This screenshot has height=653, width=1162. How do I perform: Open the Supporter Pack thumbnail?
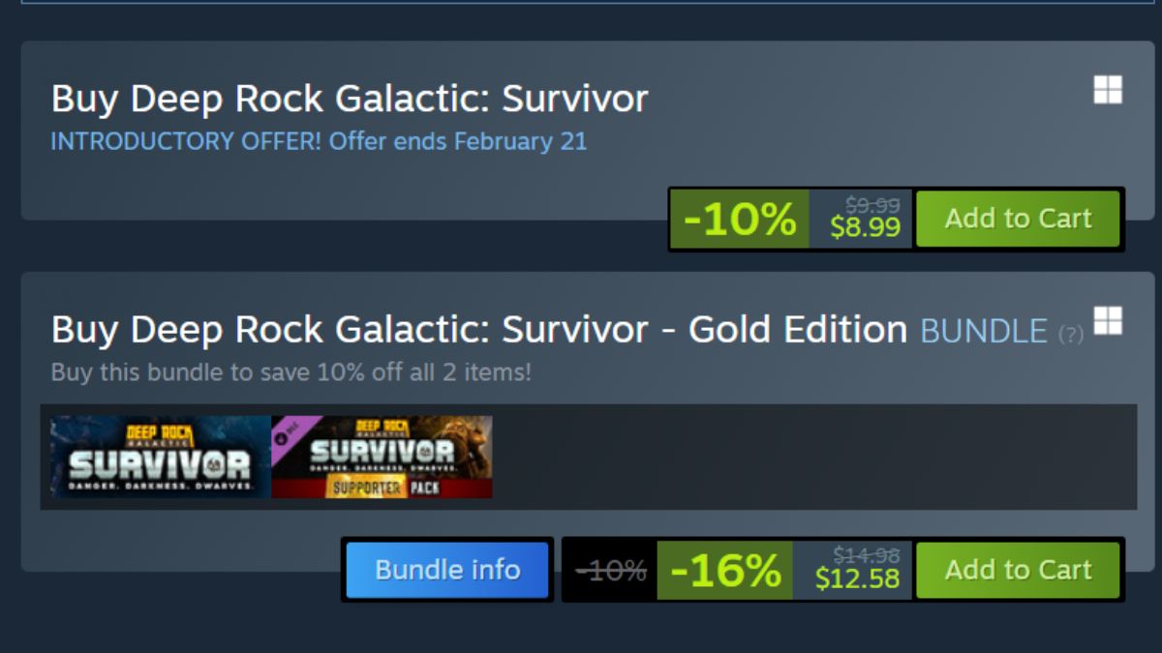pyautogui.click(x=382, y=457)
